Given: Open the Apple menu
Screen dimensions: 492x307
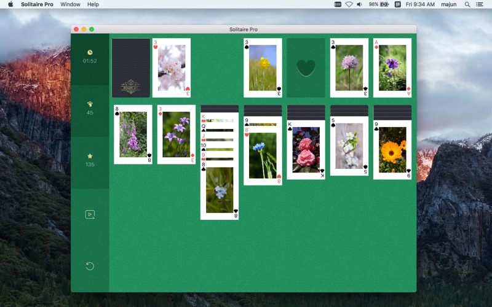Looking at the screenshot, I should 10,4.
